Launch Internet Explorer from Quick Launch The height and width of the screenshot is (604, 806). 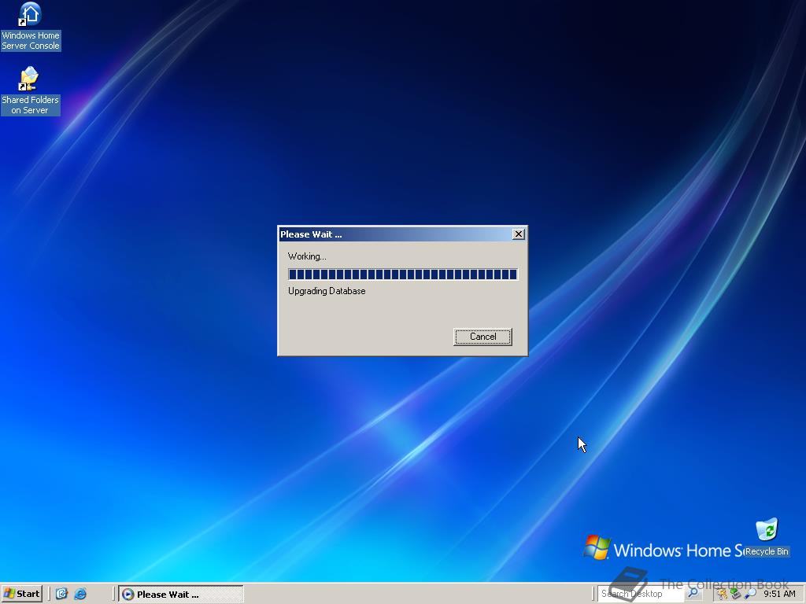point(80,594)
